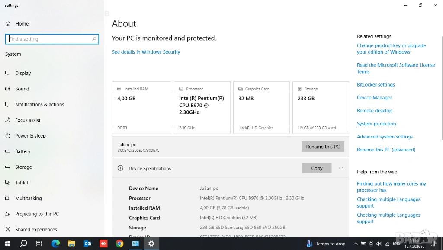Open File Explorer from the taskbar

71,244
